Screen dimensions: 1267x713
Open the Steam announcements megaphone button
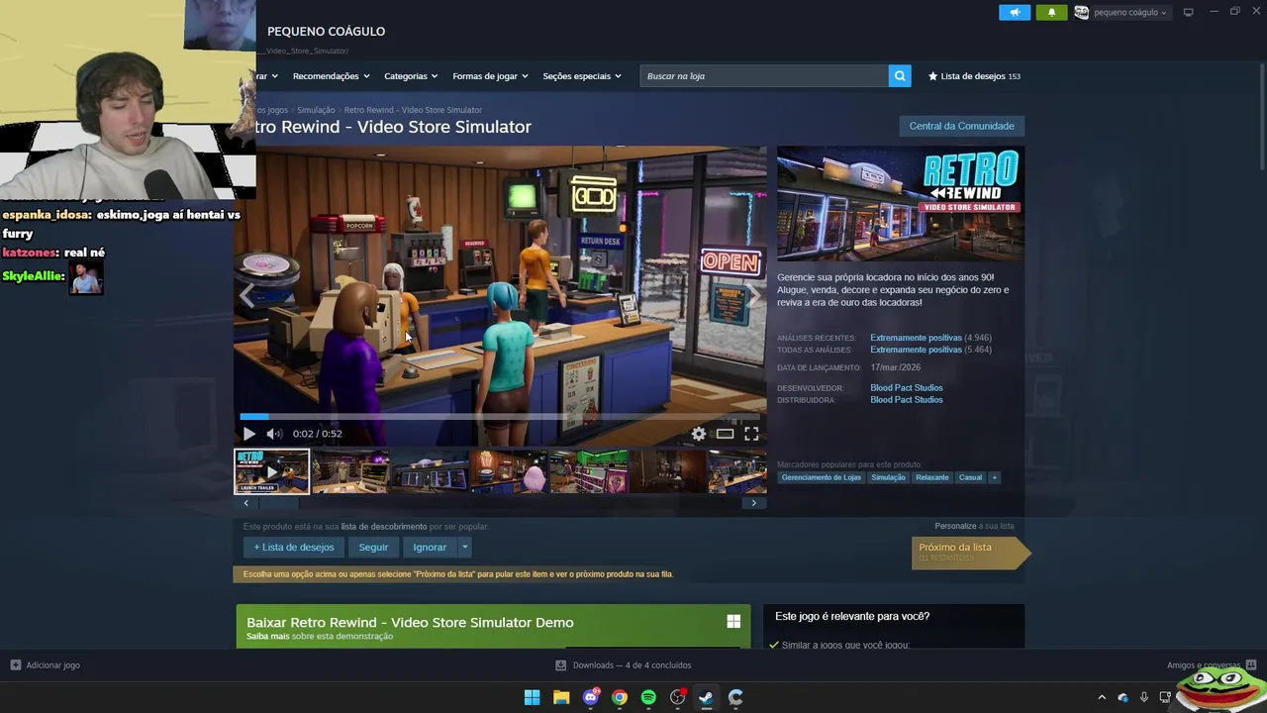click(1015, 12)
